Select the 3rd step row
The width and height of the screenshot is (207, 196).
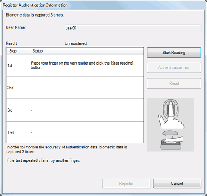pyautogui.click(x=75, y=110)
